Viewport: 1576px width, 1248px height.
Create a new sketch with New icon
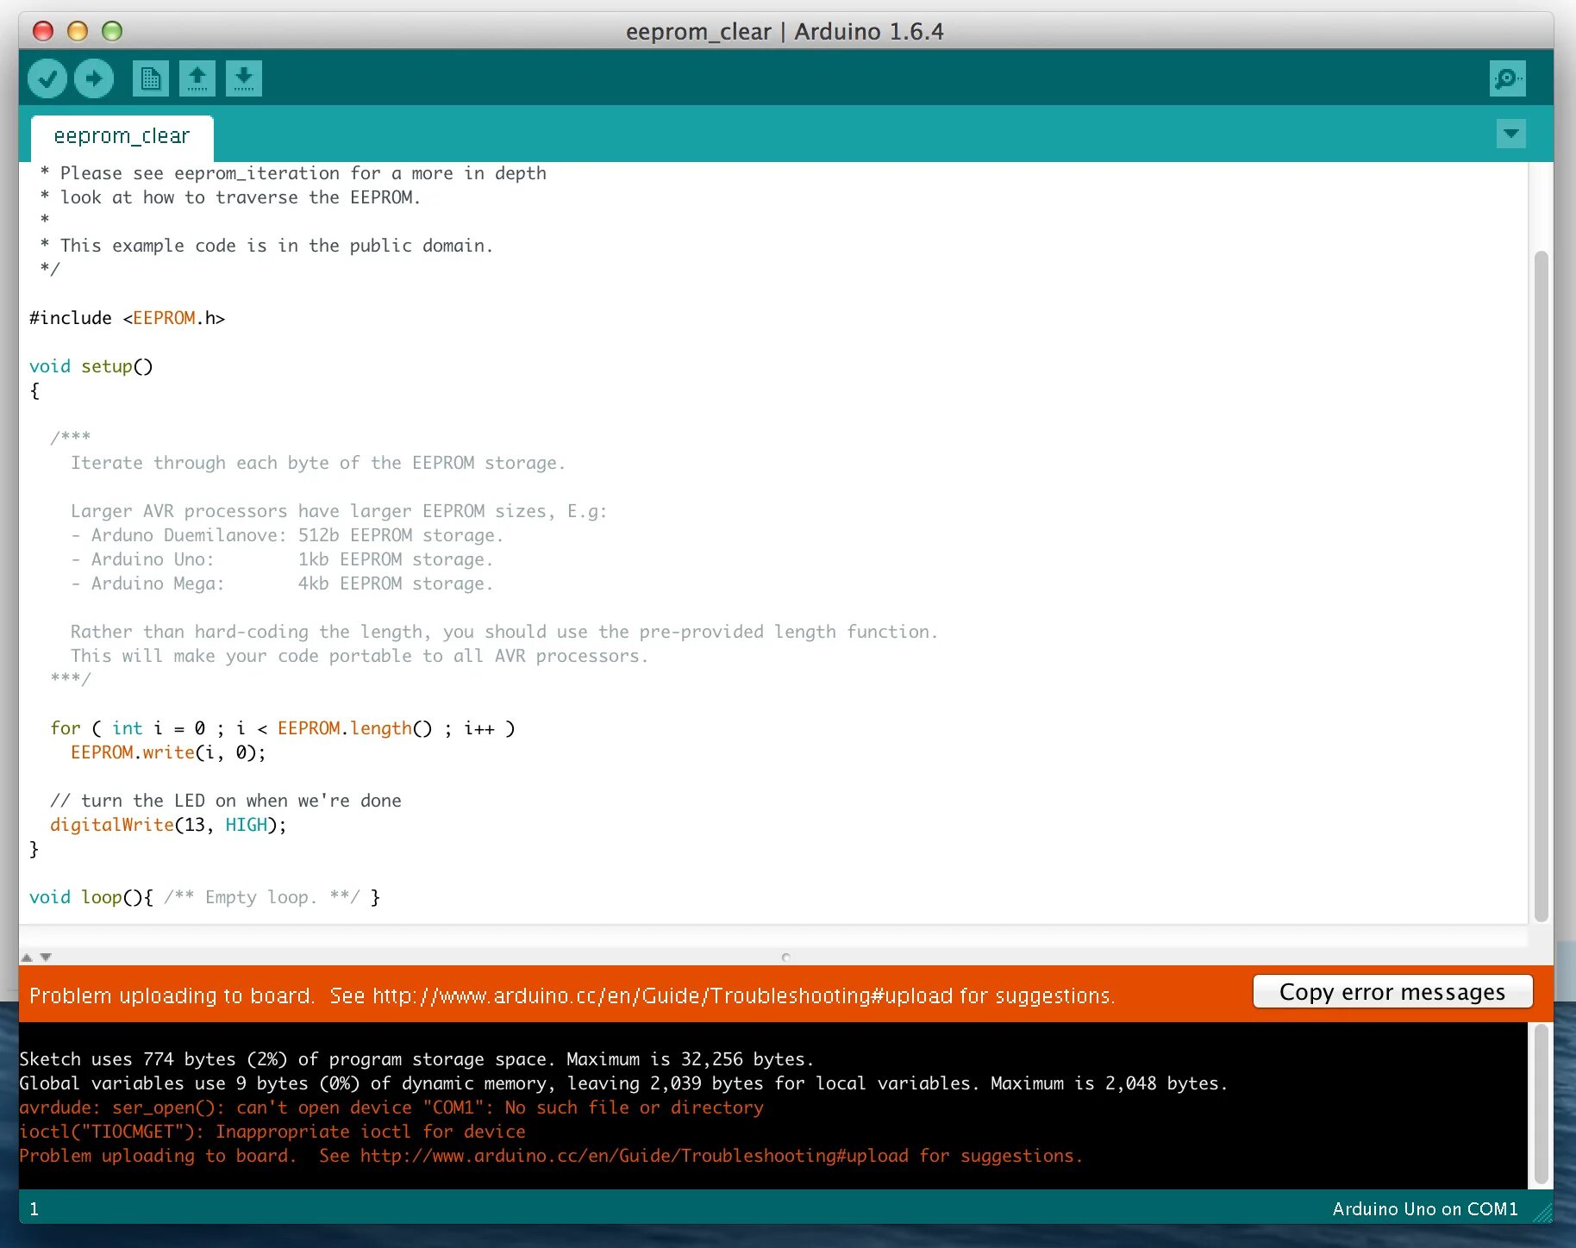[151, 78]
